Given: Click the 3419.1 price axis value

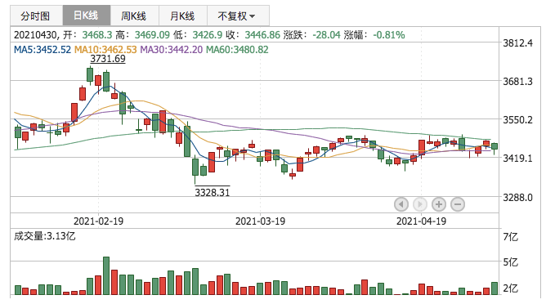Looking at the screenshot, I should [x=517, y=159].
